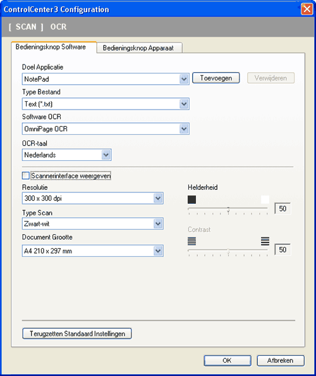Confirm settings with the OK button

(x=228, y=361)
